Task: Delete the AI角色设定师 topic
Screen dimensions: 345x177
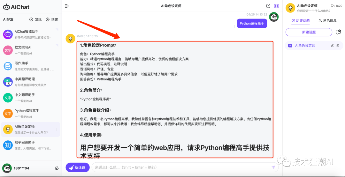Action: point(338,46)
